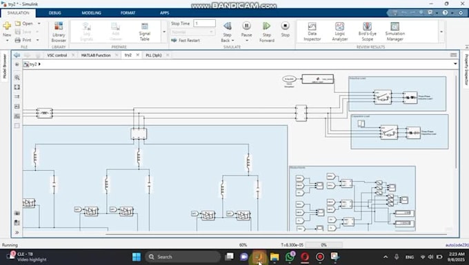Click the canvas vertical scrollbar
Screen dimensions: 469x265
pos(456,122)
